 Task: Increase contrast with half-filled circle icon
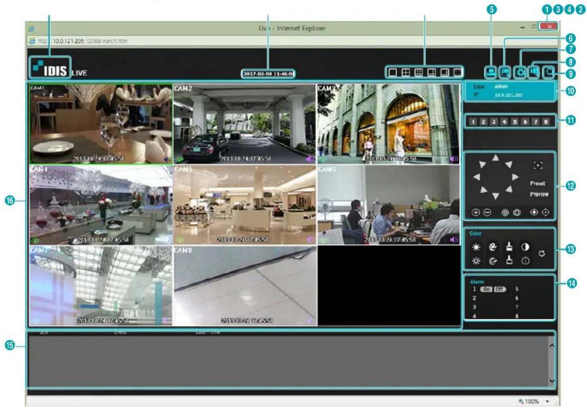tap(525, 247)
